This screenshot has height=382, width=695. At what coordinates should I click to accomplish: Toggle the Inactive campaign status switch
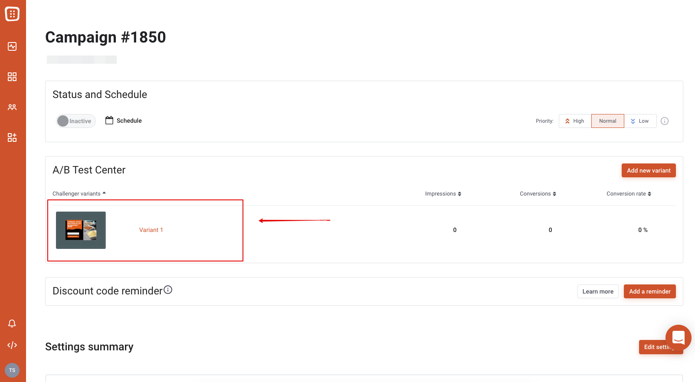pos(76,121)
